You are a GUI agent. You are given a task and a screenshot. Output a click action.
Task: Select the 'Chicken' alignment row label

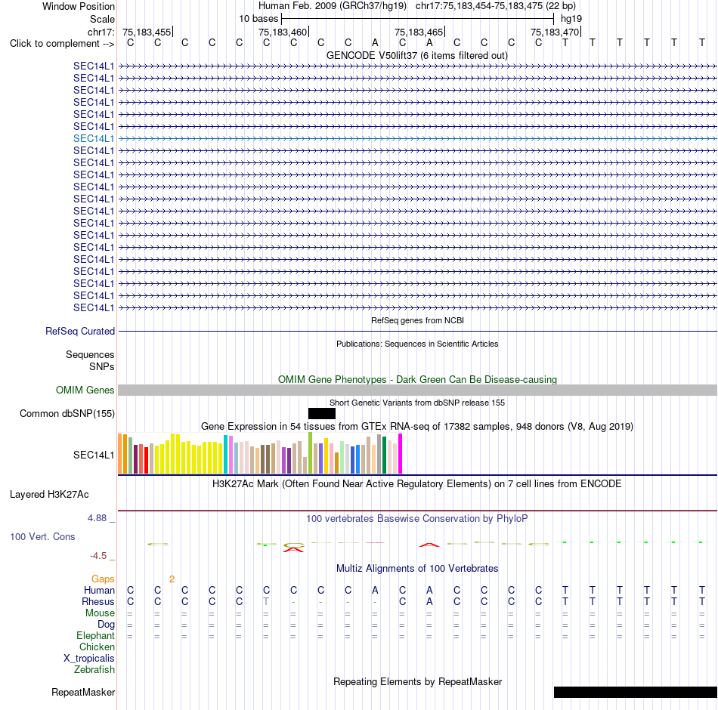(97, 647)
